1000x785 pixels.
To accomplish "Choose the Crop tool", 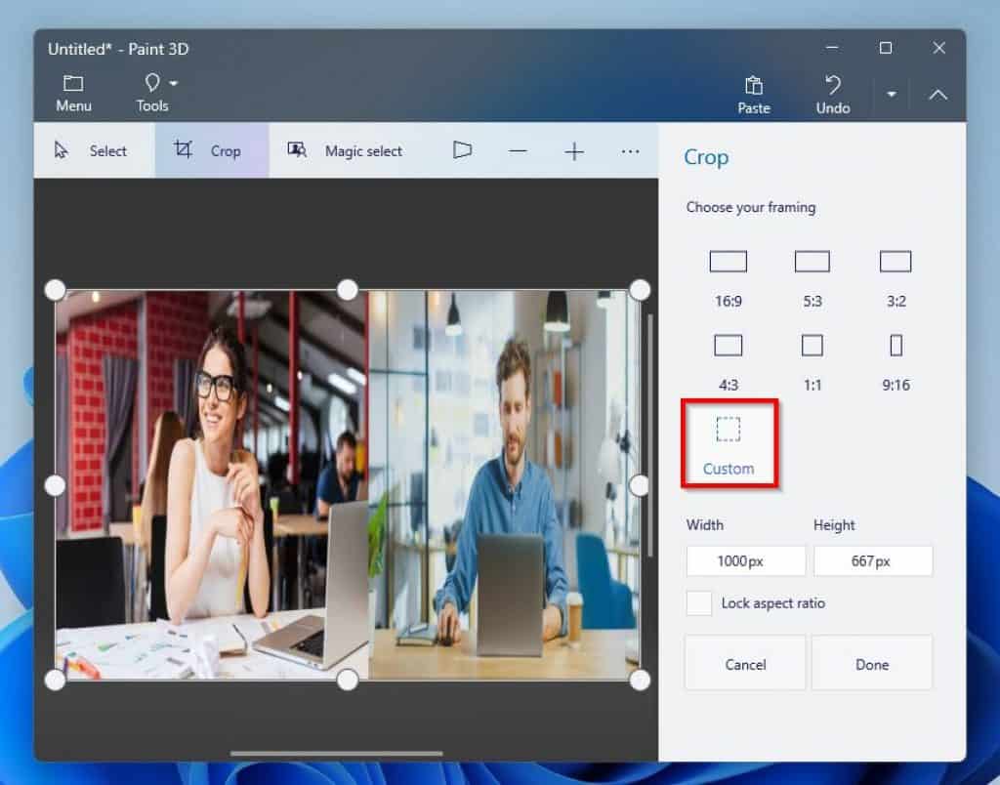I will (x=211, y=150).
